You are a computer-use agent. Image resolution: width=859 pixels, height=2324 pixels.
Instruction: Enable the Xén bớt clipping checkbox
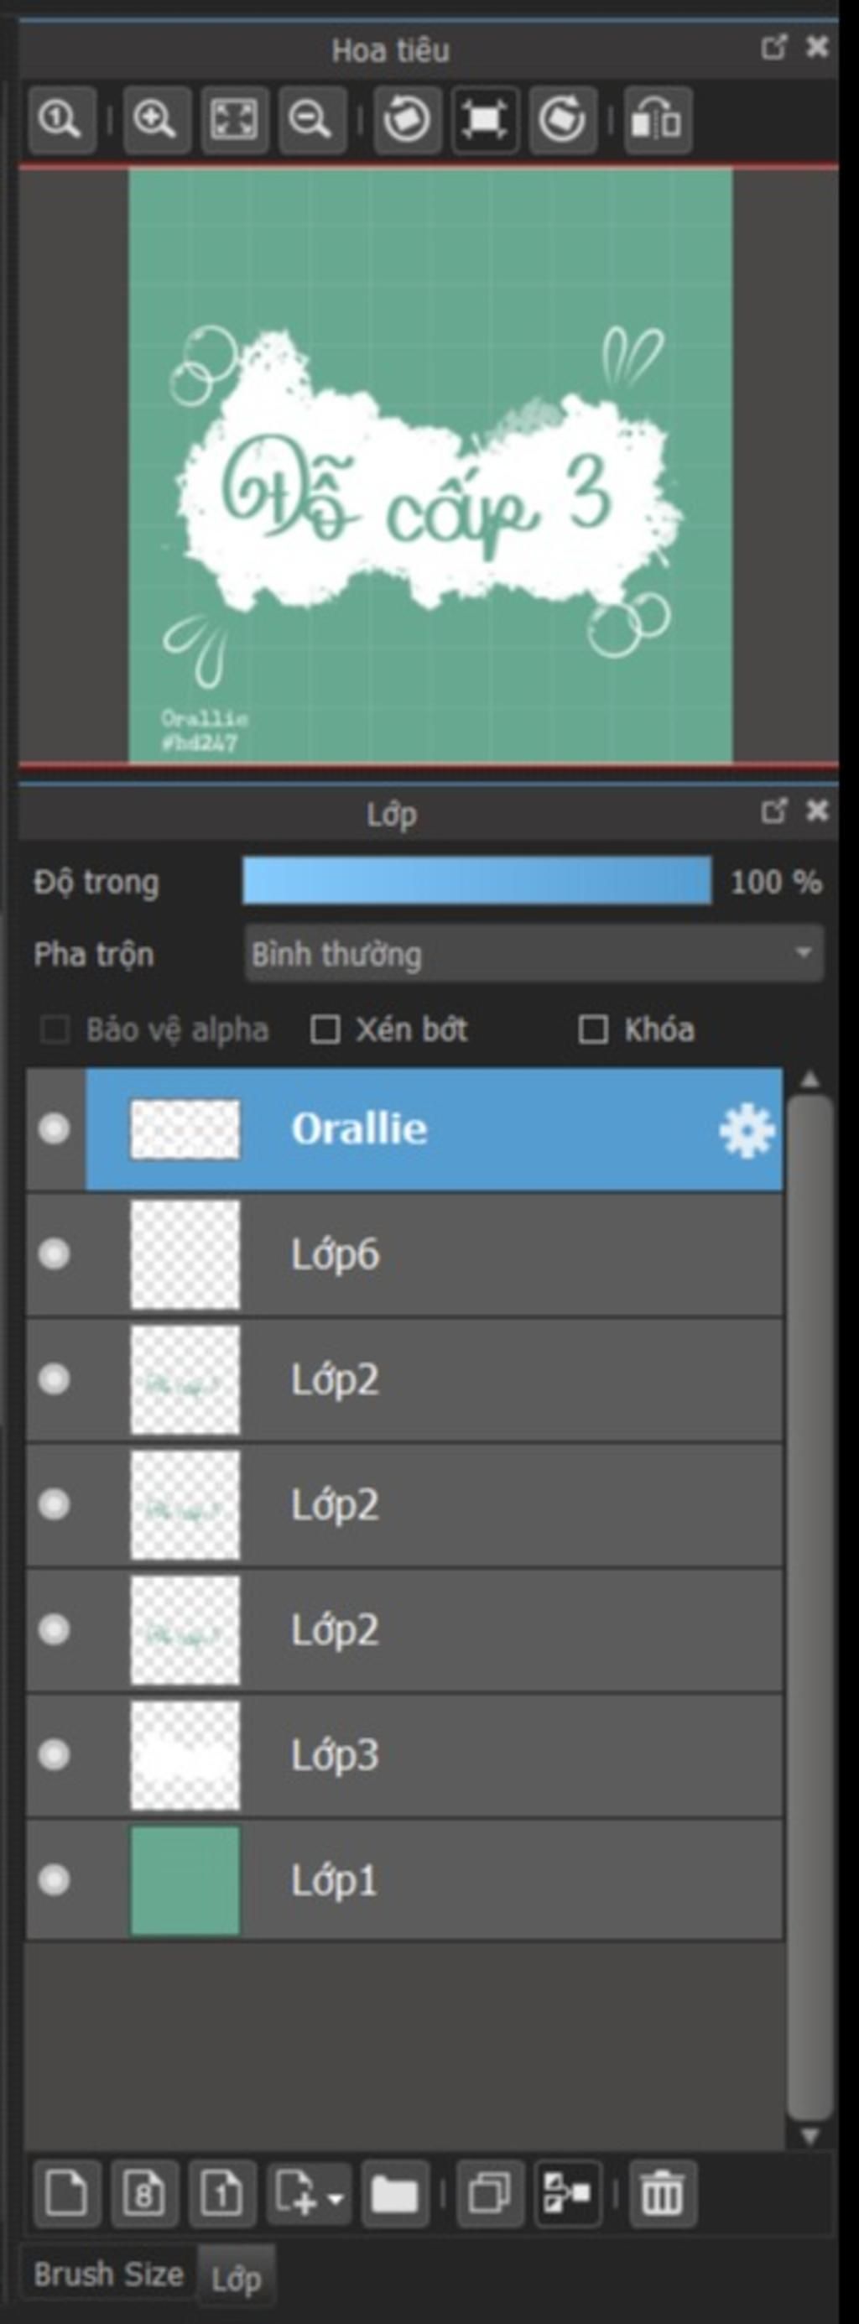click(325, 1029)
